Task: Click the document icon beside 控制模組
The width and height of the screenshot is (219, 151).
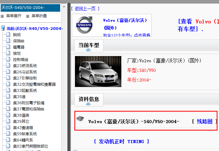Action: [x=8, y=59]
